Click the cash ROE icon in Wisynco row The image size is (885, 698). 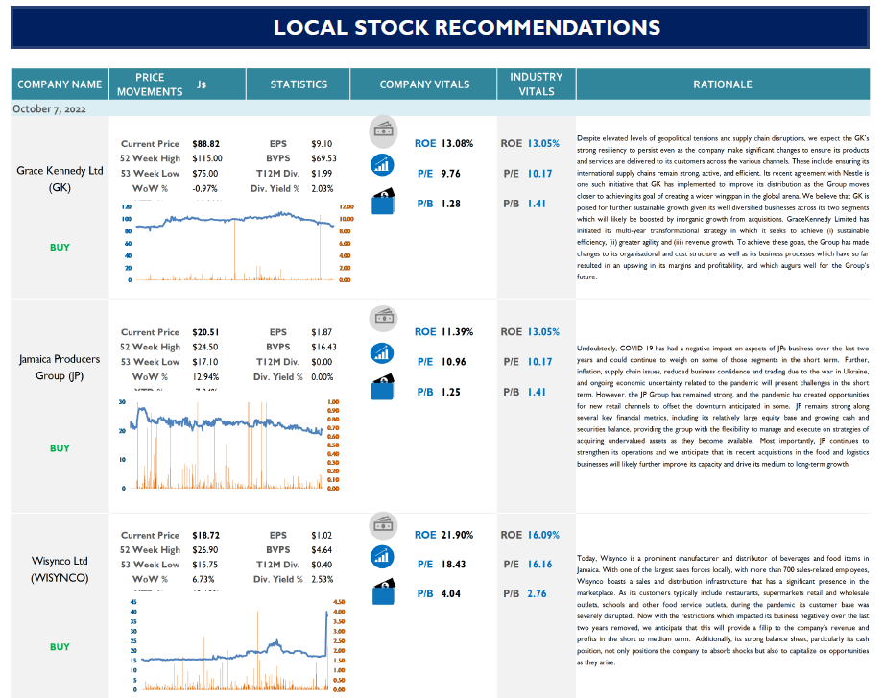coord(383,525)
